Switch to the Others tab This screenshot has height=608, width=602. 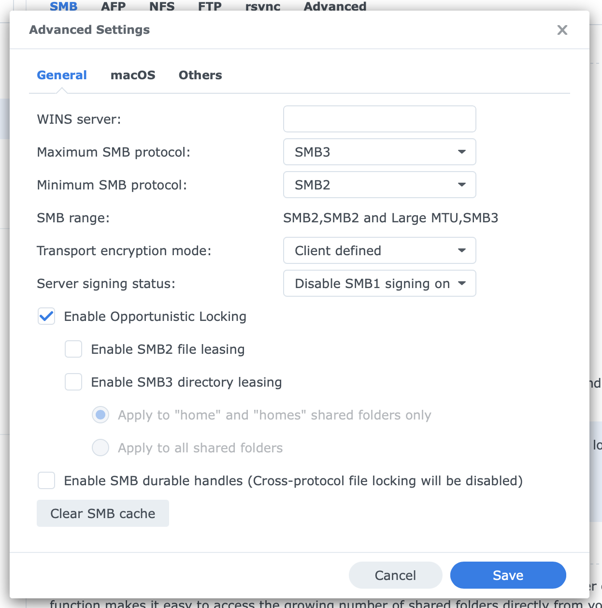point(200,75)
